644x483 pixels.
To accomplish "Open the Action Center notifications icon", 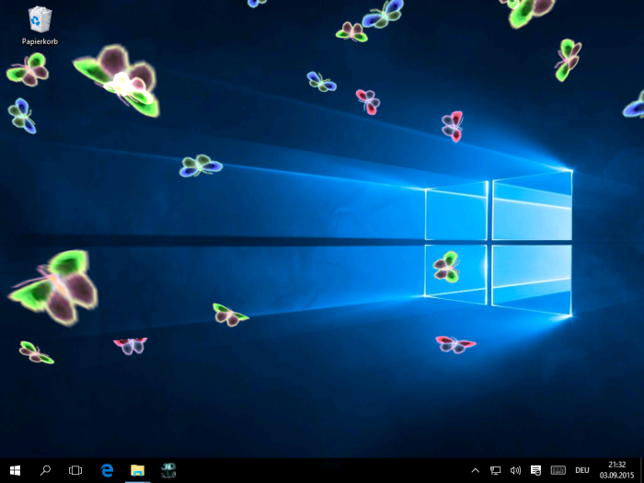I will tap(535, 470).
